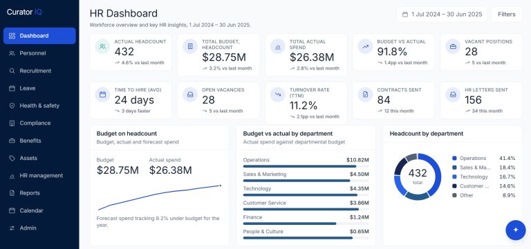Click the Benefits briefcase icon
This screenshot has width=531, height=249.
click(12, 141)
